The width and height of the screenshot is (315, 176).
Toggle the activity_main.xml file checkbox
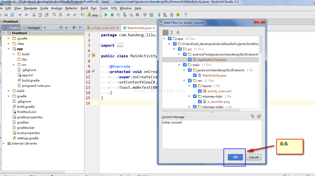(200, 91)
